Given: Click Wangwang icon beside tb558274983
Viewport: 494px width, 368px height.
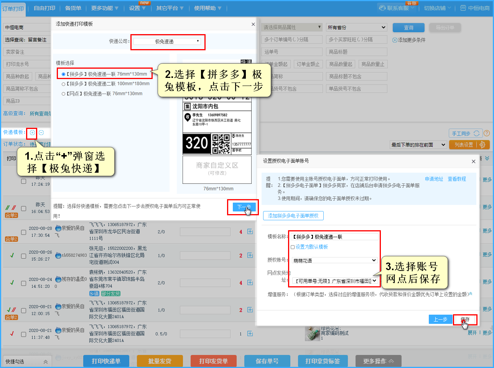Looking at the screenshot, I should pyautogui.click(x=58, y=255).
